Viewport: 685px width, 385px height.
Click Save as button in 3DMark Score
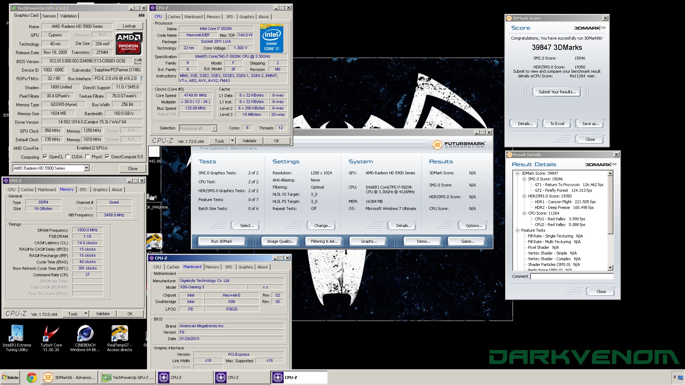pos(590,124)
